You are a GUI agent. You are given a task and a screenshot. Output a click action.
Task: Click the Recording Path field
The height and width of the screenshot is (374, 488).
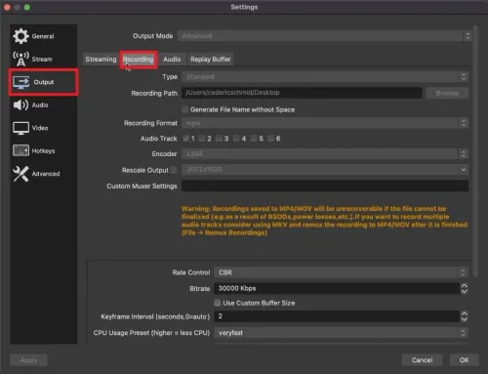[x=302, y=93]
